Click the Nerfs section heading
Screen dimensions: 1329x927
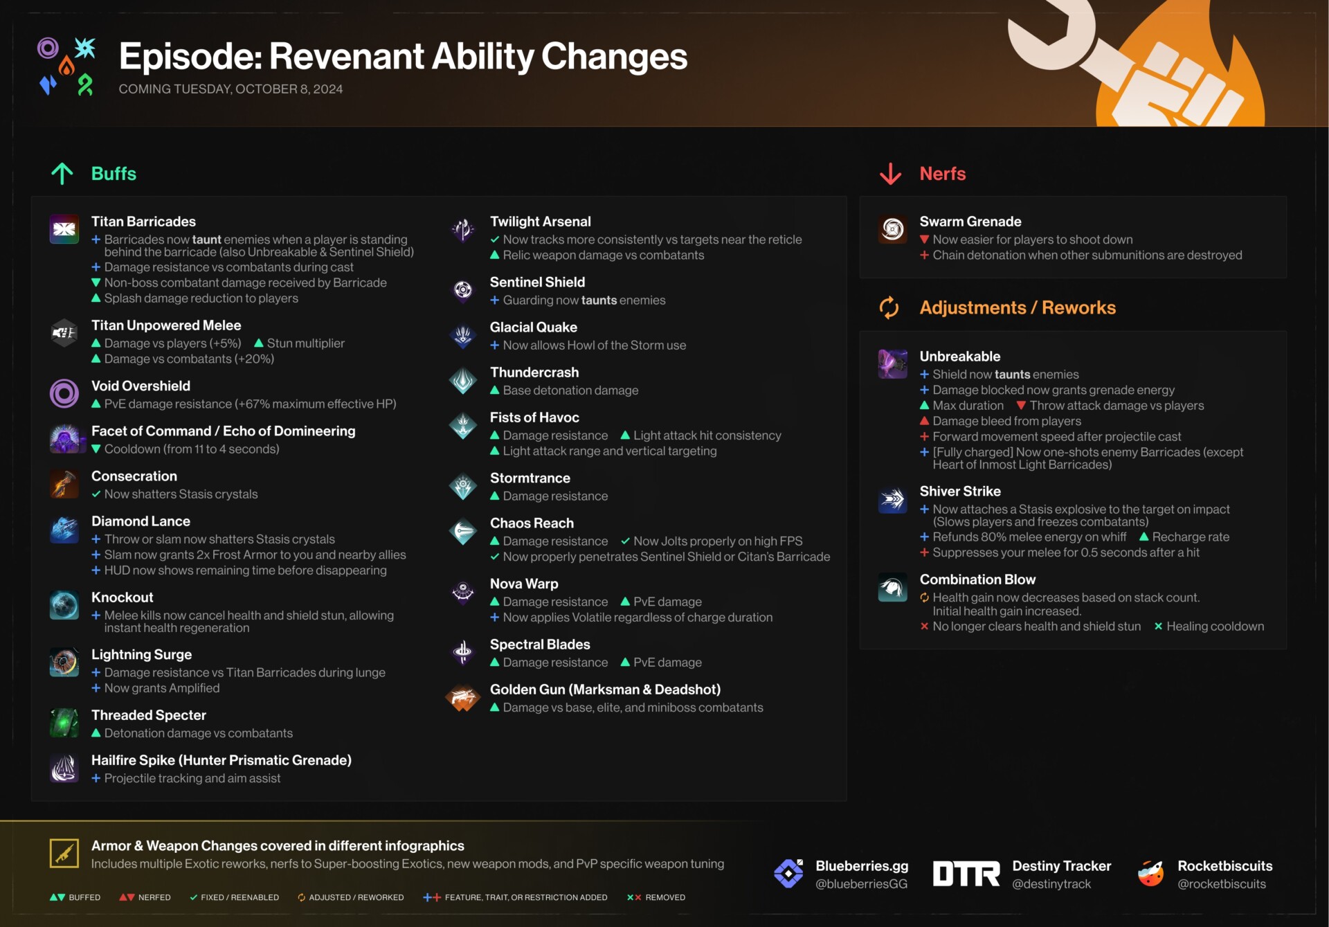point(942,174)
